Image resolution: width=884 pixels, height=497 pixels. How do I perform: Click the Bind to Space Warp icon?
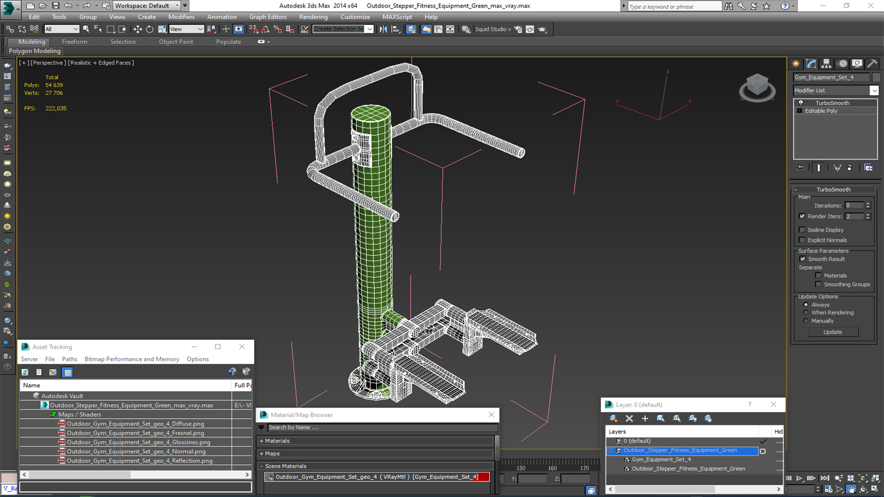pos(34,29)
